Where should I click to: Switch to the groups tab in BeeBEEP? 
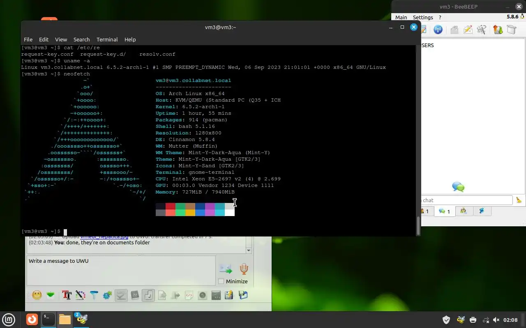464,211
